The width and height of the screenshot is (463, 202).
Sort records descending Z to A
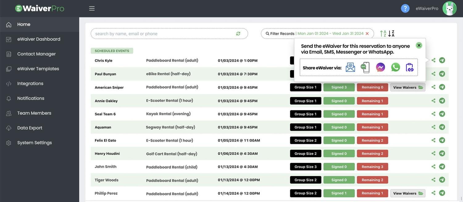click(391, 34)
